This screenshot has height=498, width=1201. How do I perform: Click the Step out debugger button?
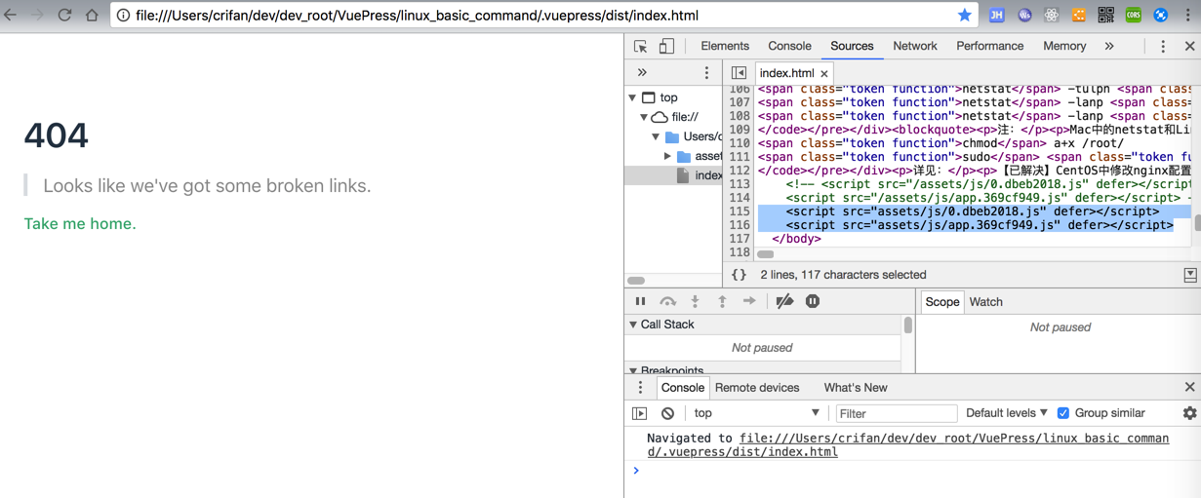pos(722,301)
